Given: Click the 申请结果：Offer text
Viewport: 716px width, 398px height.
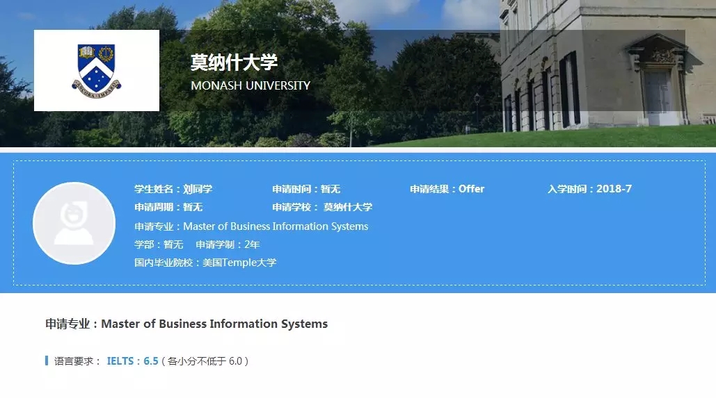Looking at the screenshot, I should pos(447,189).
